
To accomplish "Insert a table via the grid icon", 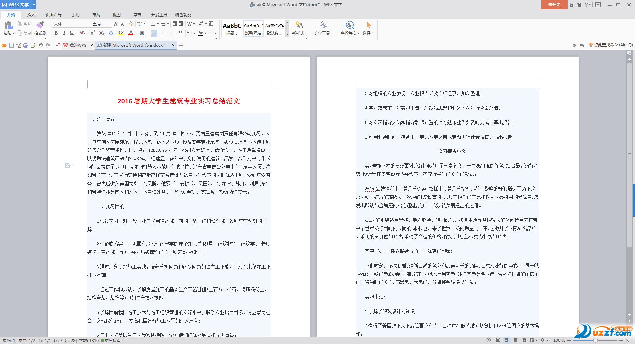I will point(211,24).
